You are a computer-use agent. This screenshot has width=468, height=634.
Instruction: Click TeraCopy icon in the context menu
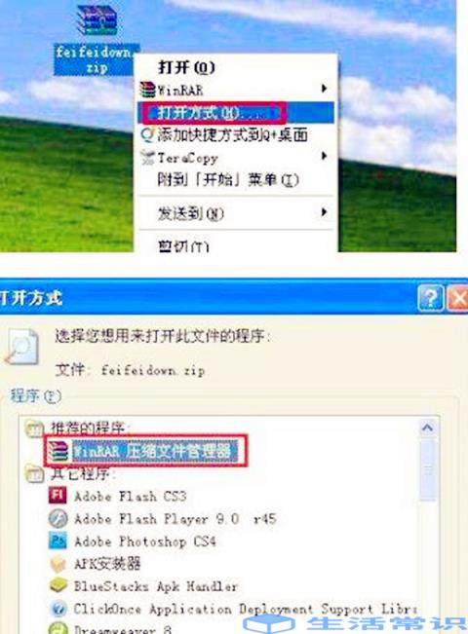(x=148, y=158)
